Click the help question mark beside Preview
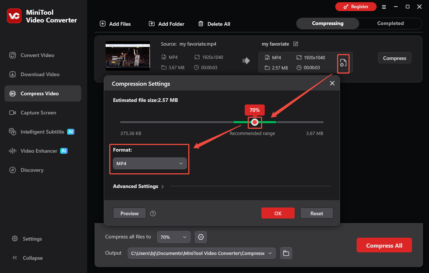This screenshot has height=273, width=429. (153, 213)
